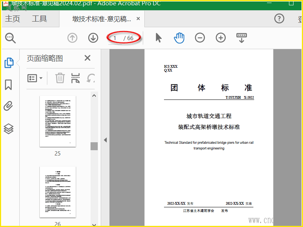
Task: Click the Acrobat app icon in title bar
Action: tap(5, 3)
